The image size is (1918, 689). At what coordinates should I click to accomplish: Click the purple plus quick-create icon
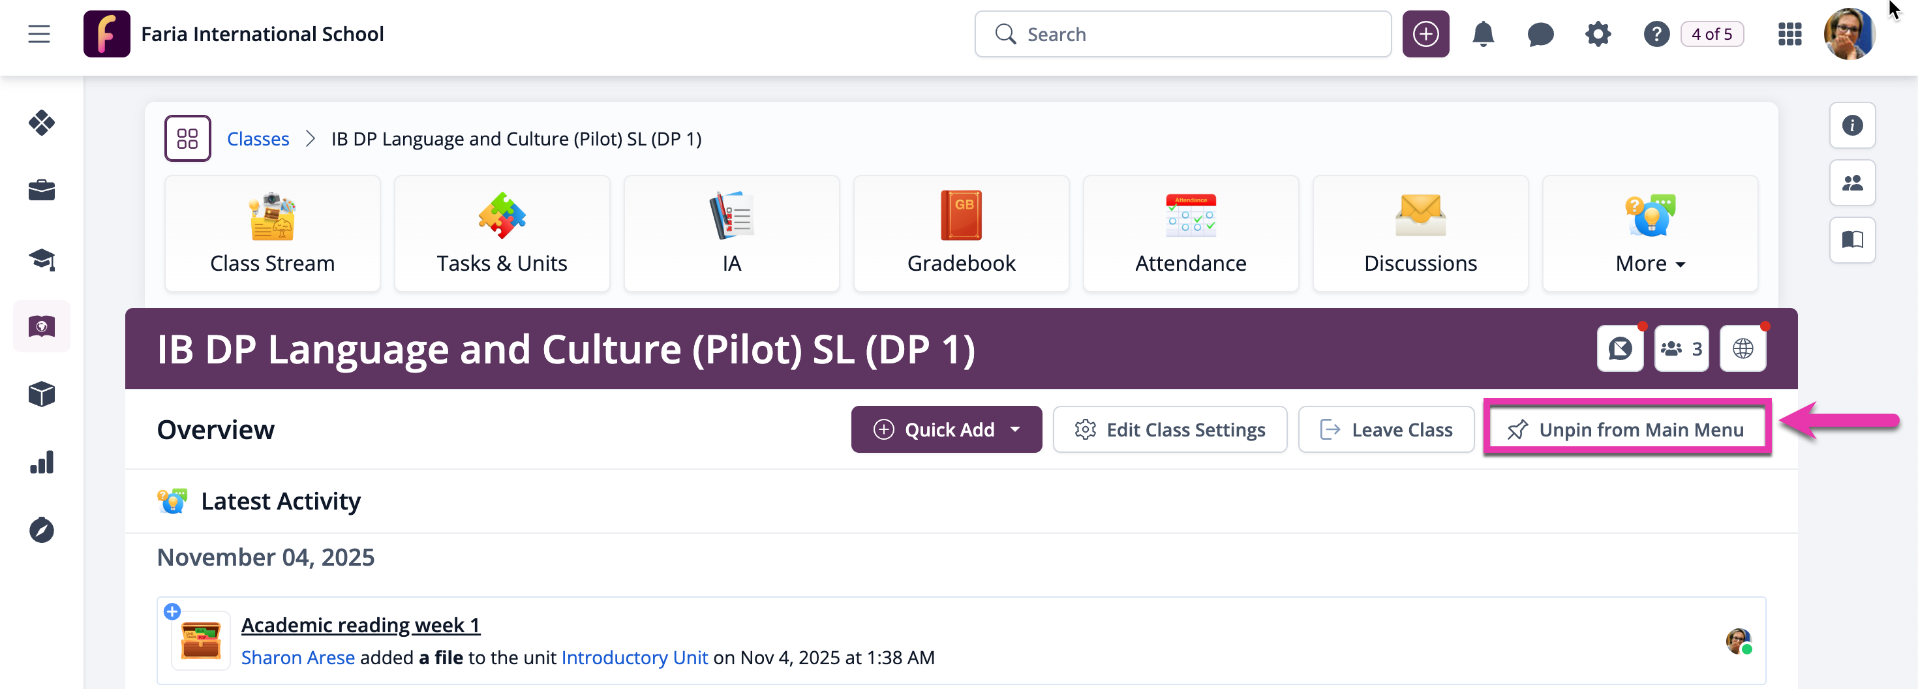(x=1425, y=35)
